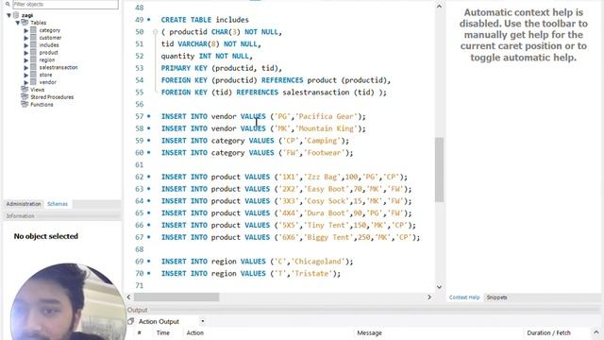Select the Stored Procedures tree item
Image resolution: width=604 pixels, height=340 pixels.
[52, 97]
